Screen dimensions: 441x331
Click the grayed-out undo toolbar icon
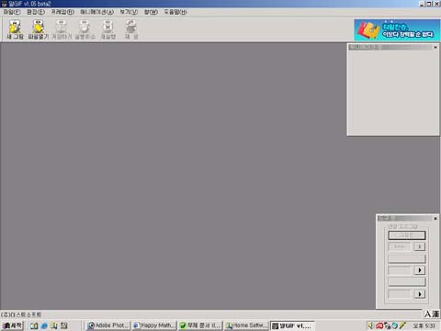pyautogui.click(x=85, y=29)
